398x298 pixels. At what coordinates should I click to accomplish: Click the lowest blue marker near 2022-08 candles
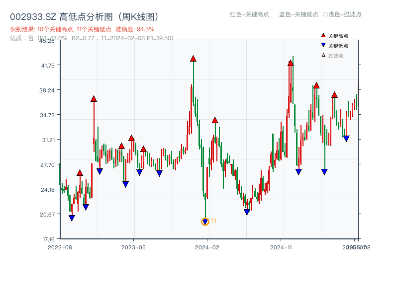[x=71, y=218]
